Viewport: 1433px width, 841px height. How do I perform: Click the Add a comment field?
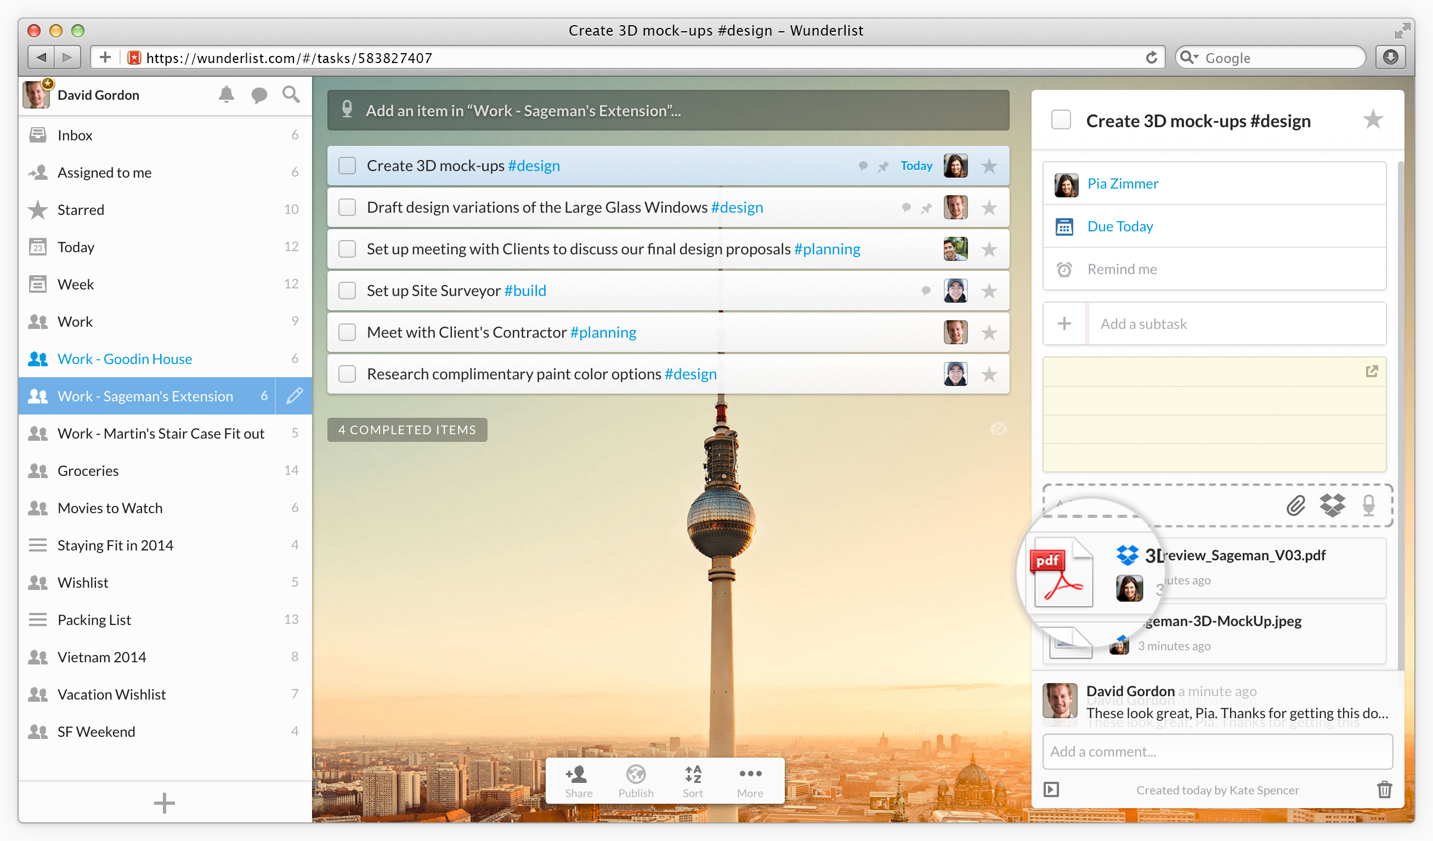[x=1217, y=752]
